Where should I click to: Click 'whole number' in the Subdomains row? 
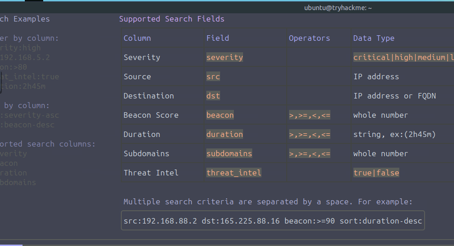(x=380, y=153)
